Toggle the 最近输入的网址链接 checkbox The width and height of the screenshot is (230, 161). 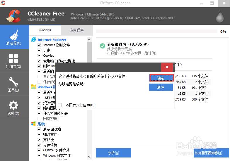tap(39, 61)
